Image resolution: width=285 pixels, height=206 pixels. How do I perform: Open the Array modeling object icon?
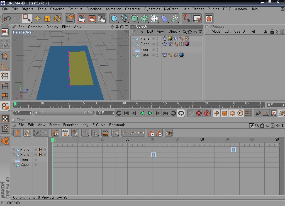click(144, 18)
